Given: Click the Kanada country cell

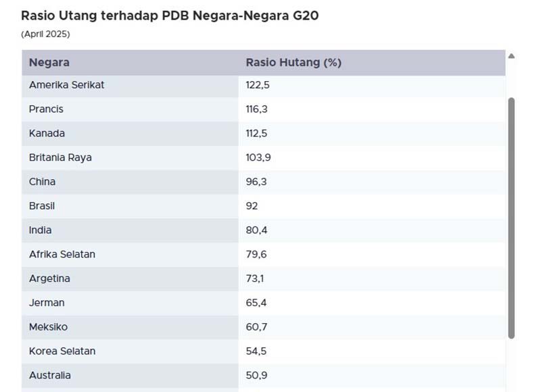Looking at the screenshot, I should pyautogui.click(x=47, y=133).
